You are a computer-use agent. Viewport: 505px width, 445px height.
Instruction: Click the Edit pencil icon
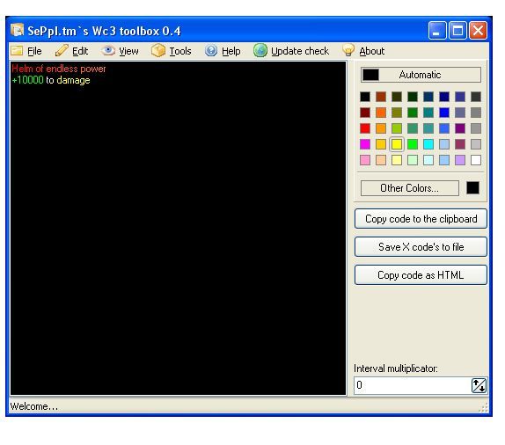click(62, 50)
